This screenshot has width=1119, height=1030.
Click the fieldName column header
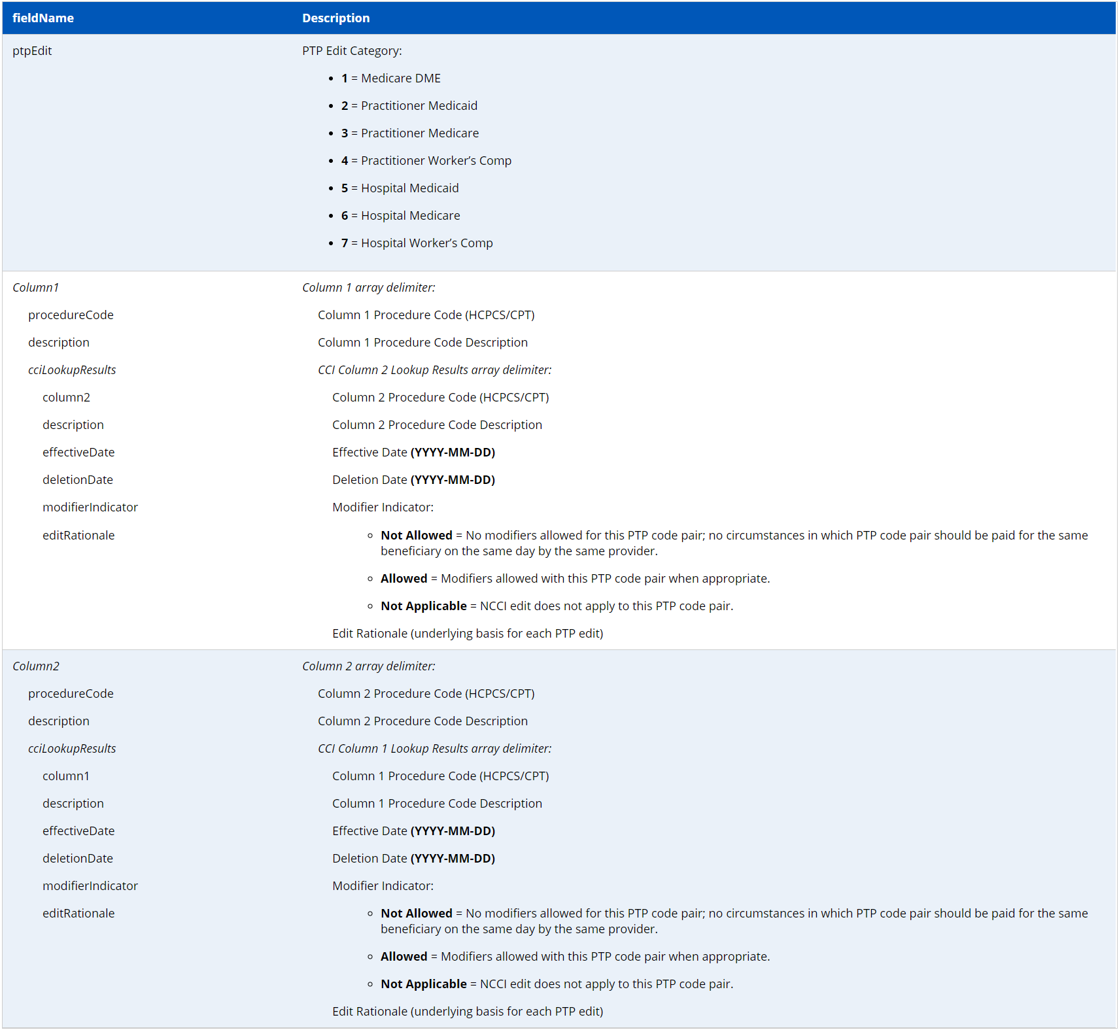[43, 18]
